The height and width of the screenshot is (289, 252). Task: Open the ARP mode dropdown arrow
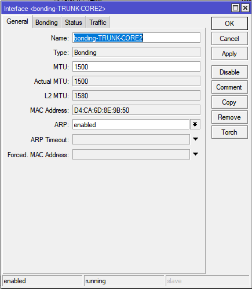pos(195,124)
